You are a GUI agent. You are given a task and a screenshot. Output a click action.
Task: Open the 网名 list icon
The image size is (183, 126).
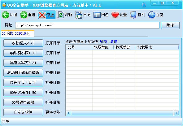click(97, 15)
